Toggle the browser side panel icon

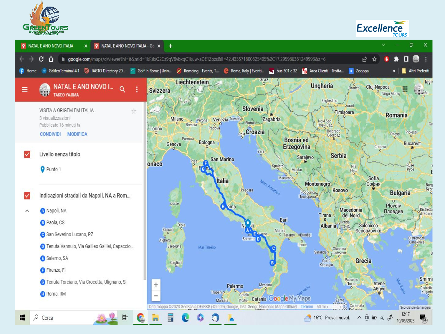406,59
